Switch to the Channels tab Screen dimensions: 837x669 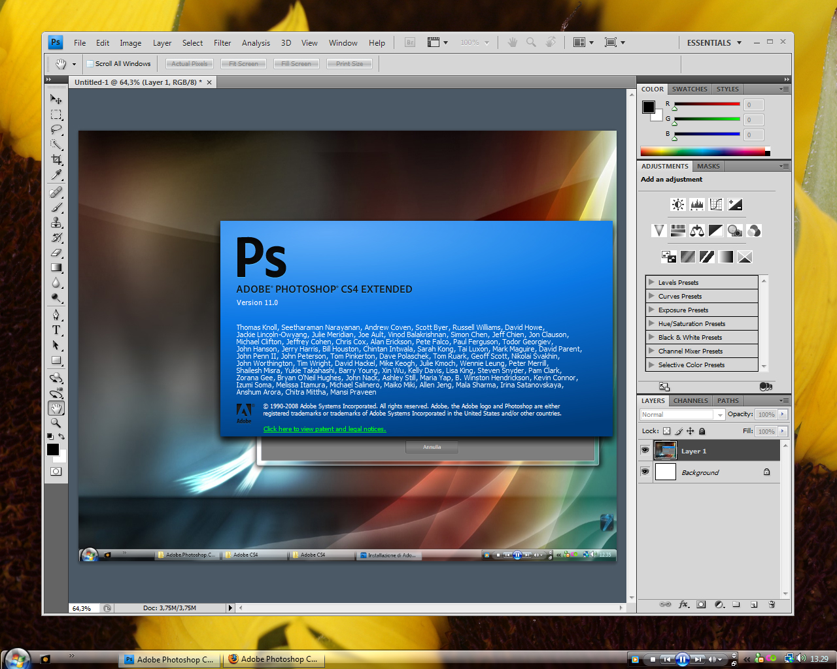point(691,400)
